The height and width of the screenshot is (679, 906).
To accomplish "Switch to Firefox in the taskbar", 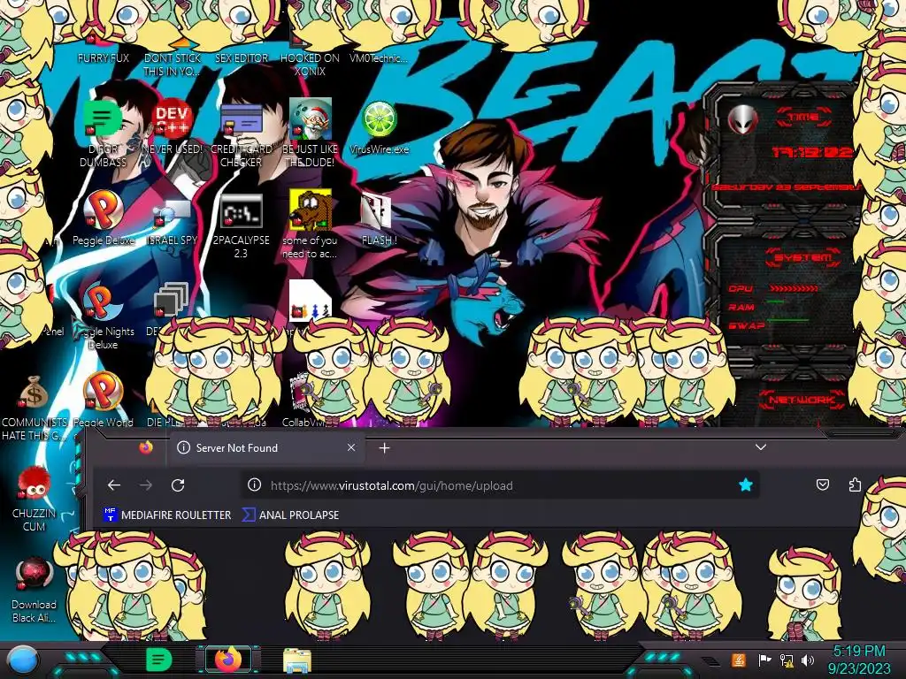I will coord(229,660).
